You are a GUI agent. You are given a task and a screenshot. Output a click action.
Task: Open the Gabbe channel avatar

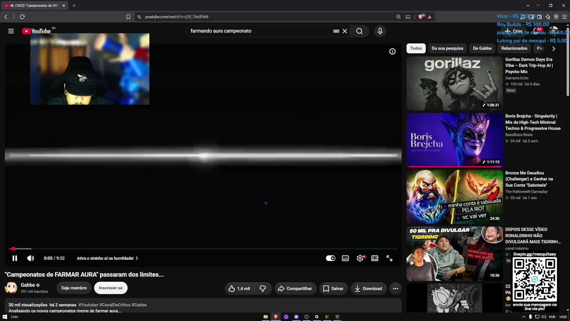point(11,288)
